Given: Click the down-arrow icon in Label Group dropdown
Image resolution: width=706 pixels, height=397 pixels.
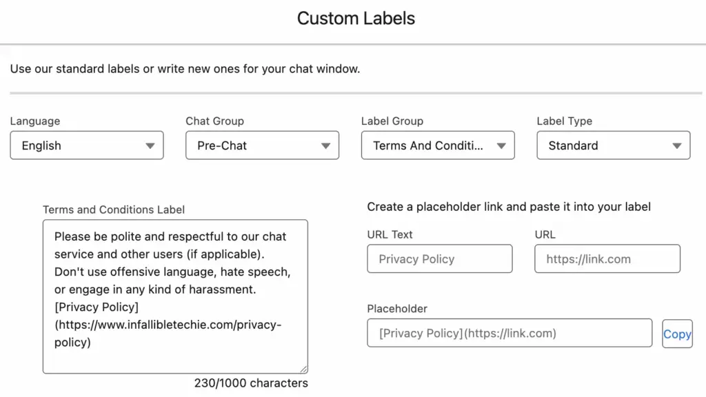Looking at the screenshot, I should (x=501, y=146).
